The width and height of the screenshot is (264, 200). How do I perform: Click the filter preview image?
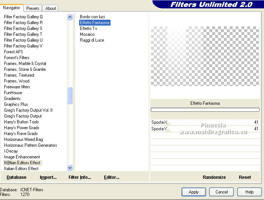tap(205, 56)
